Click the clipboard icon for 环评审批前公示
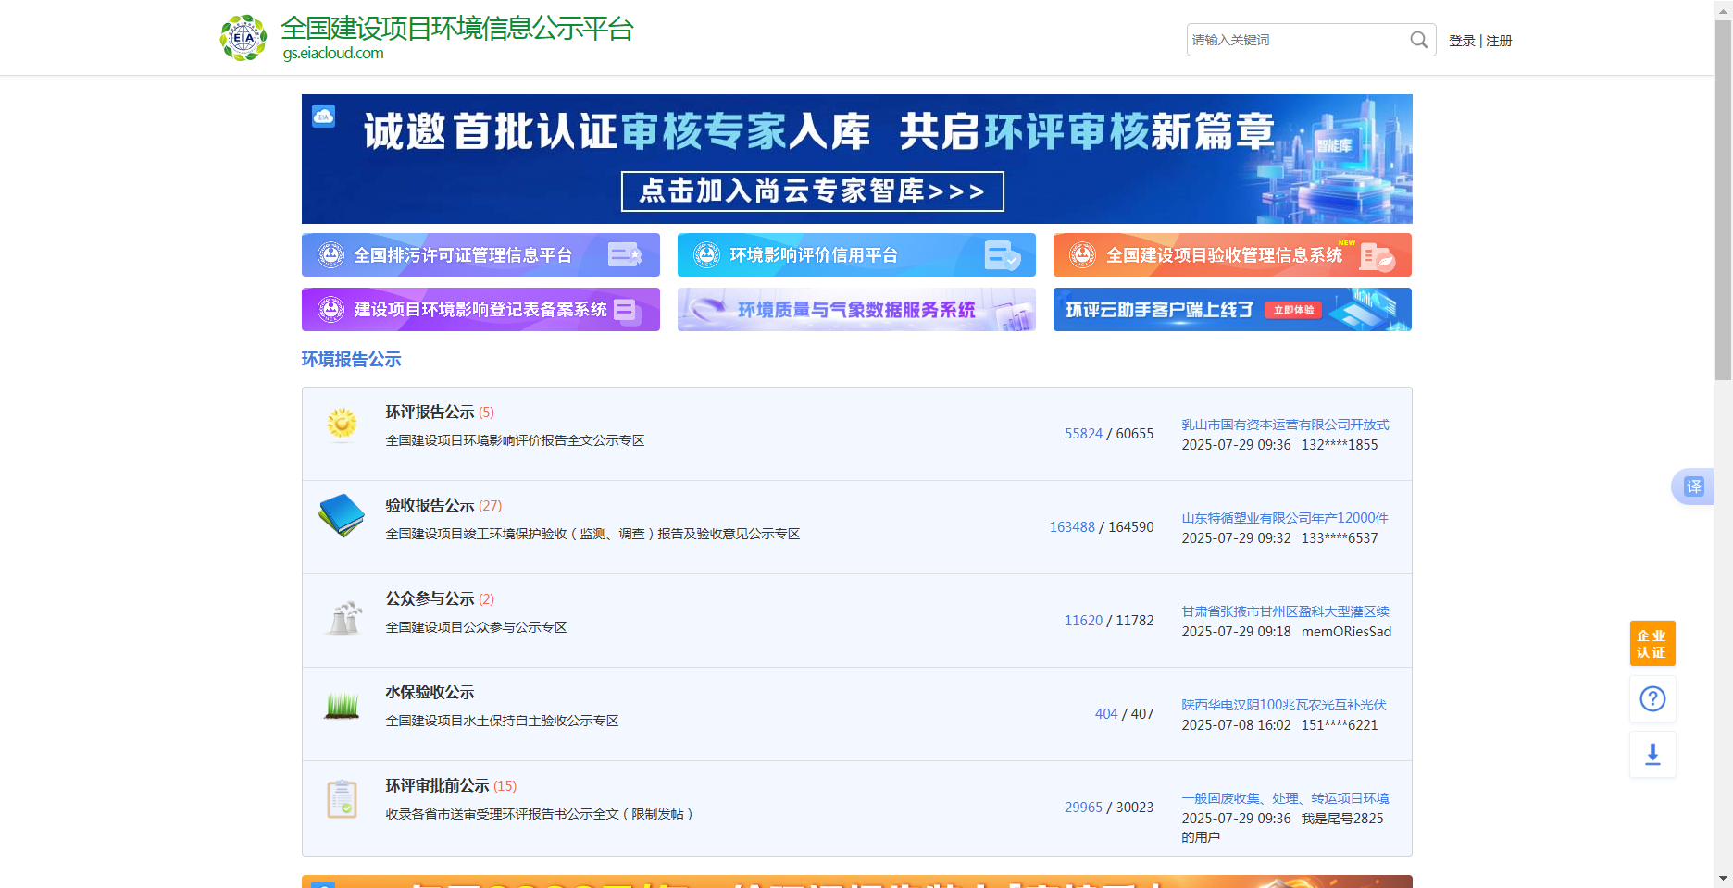This screenshot has height=888, width=1733. tap(343, 800)
